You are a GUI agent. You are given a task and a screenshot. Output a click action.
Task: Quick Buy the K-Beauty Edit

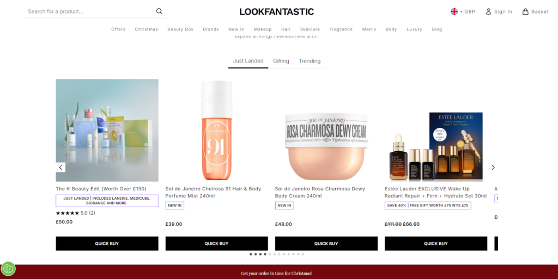click(107, 244)
